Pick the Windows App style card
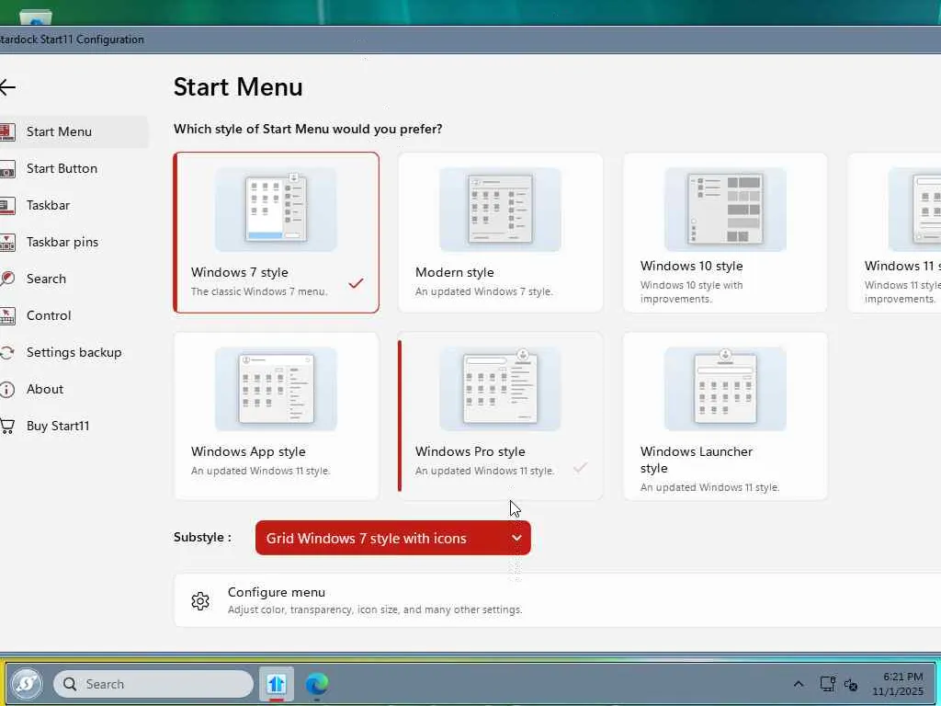941x706 pixels. (276, 416)
